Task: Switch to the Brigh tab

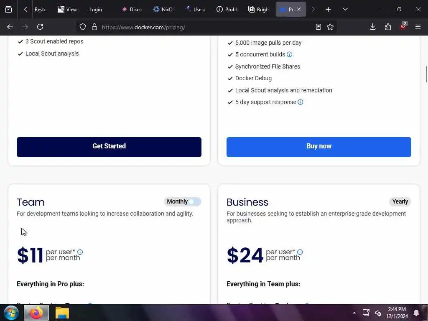Action: click(259, 10)
